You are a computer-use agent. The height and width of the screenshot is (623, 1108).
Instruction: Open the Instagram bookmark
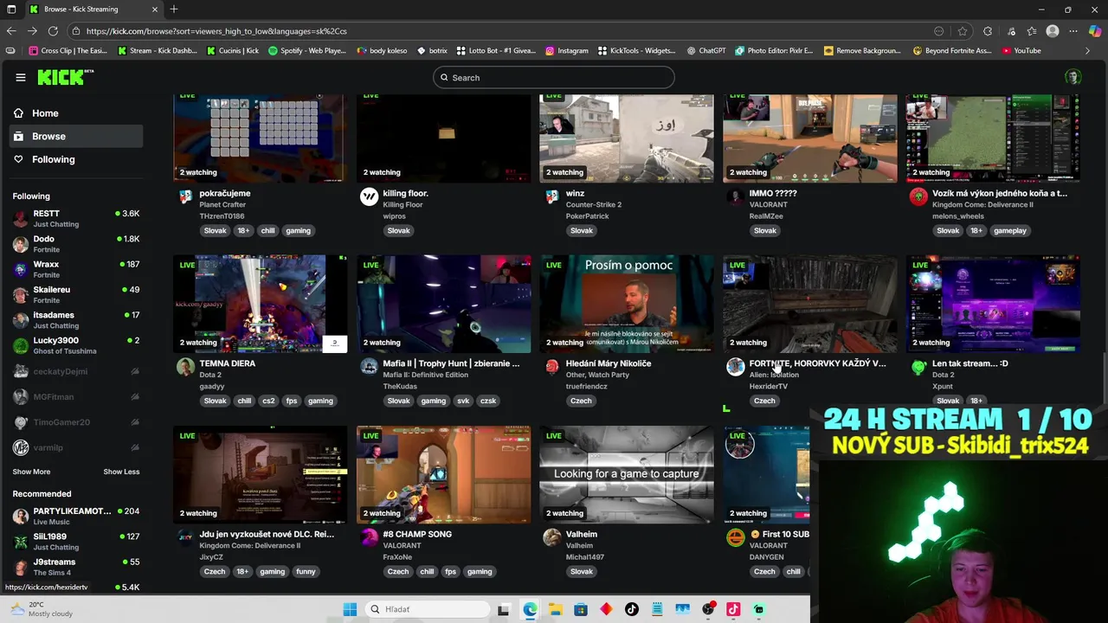pyautogui.click(x=567, y=51)
